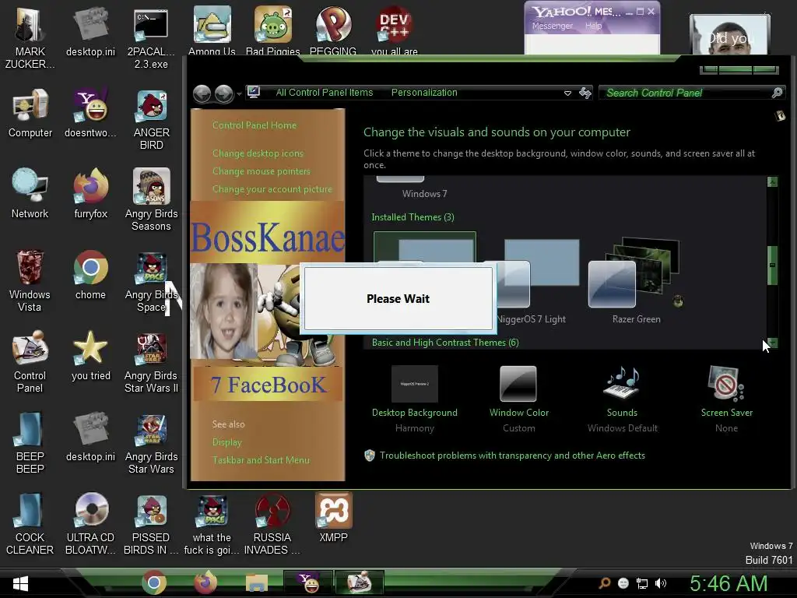Screen dimensions: 797x598
Task: Launch the XMPP desktop shortcut
Action: [333, 518]
